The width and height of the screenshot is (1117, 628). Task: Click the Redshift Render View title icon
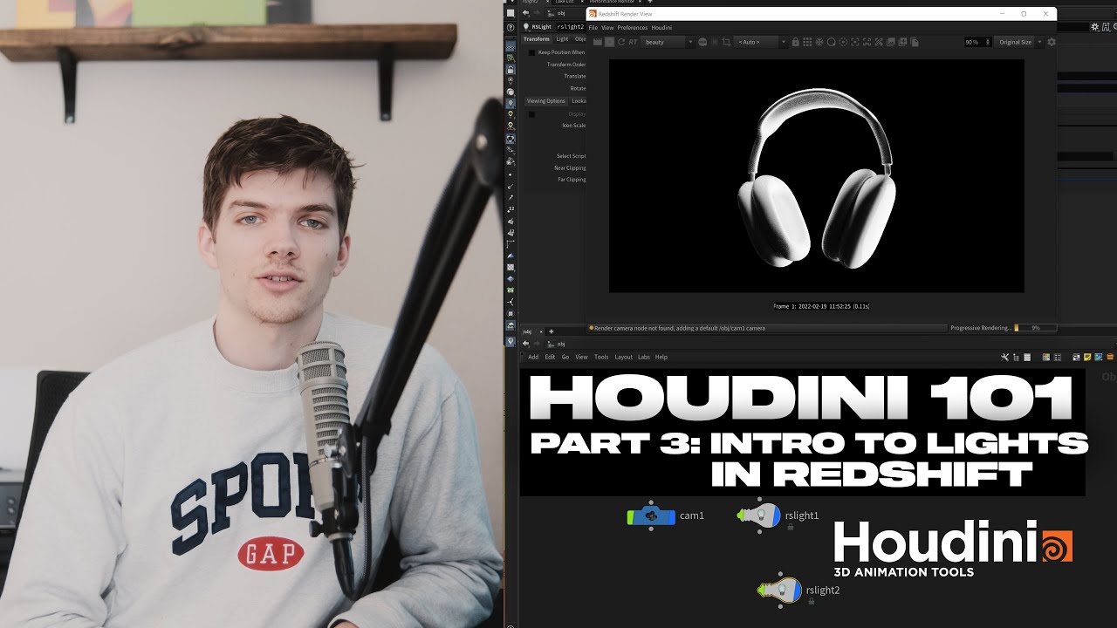(593, 14)
